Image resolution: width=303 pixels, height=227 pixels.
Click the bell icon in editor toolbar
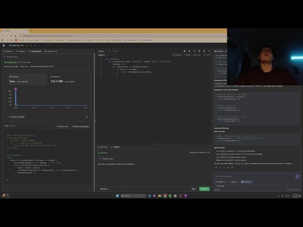click(189, 52)
